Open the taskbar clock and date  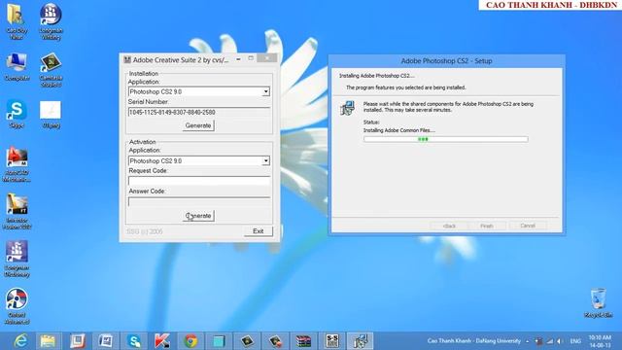[600, 341]
